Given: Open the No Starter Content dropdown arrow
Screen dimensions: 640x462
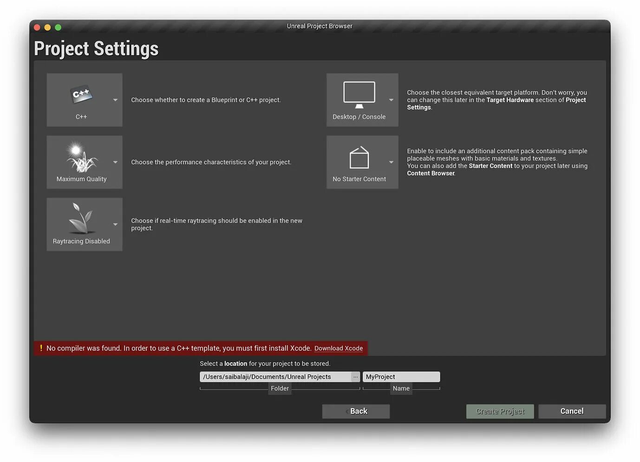Looking at the screenshot, I should (x=391, y=162).
